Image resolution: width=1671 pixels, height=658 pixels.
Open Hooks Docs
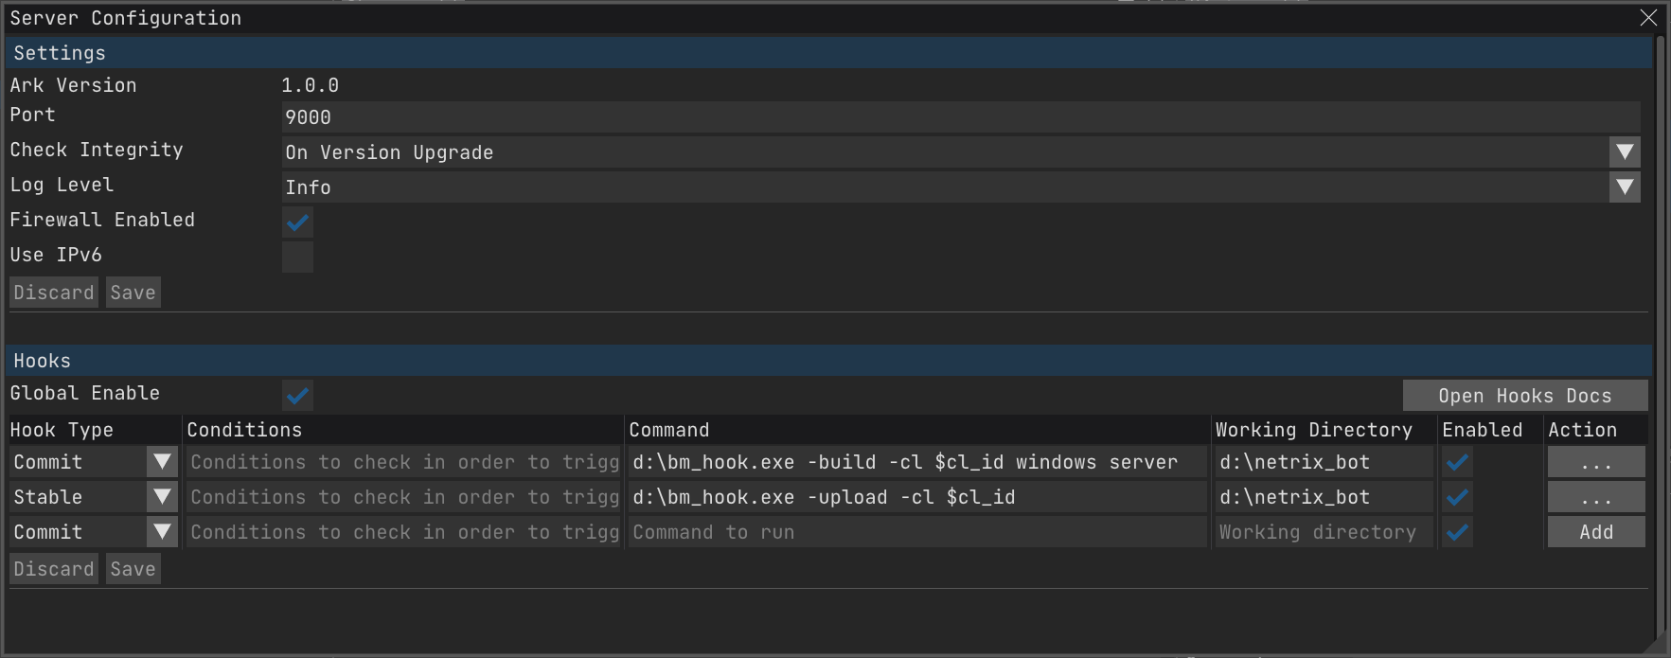pyautogui.click(x=1524, y=396)
